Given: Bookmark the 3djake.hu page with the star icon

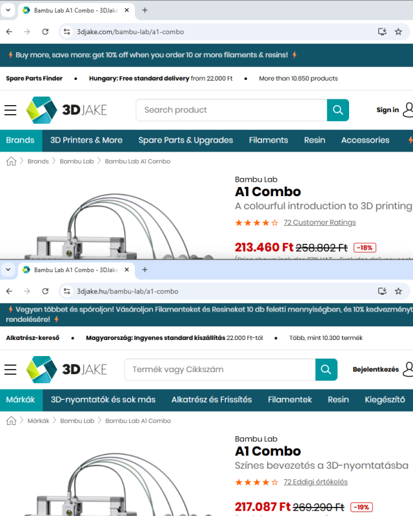Looking at the screenshot, I should pyautogui.click(x=398, y=292).
